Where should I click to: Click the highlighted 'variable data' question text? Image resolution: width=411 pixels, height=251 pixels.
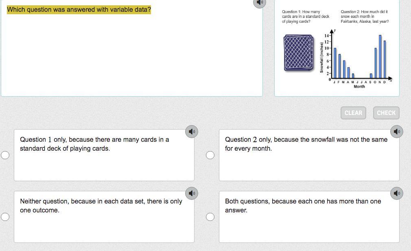tap(79, 9)
